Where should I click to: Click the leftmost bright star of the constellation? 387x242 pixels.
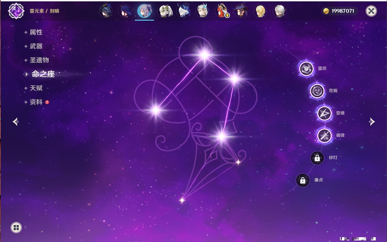156,110
